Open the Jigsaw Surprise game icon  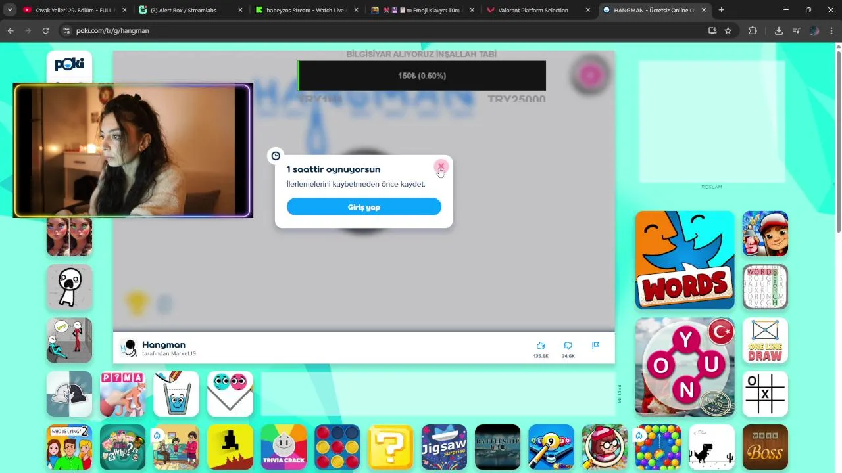pyautogui.click(x=444, y=447)
